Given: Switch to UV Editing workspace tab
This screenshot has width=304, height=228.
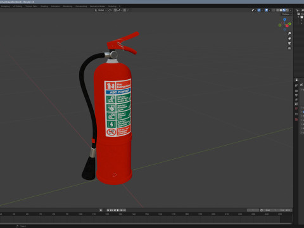Looking at the screenshot, I should (x=17, y=6).
